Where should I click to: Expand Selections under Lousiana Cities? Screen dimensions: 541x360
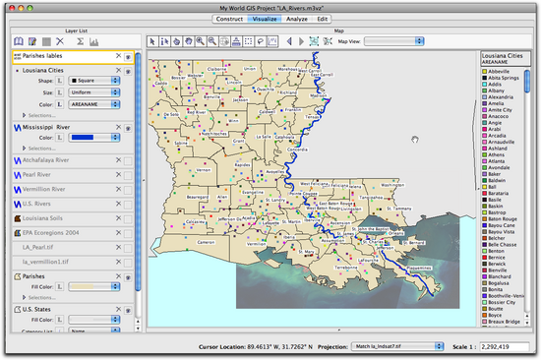point(39,115)
